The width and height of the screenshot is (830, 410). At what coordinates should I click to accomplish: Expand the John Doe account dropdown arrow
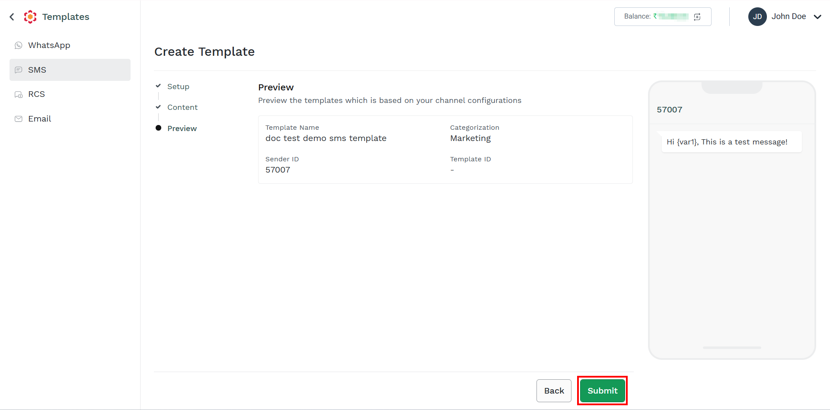[817, 17]
